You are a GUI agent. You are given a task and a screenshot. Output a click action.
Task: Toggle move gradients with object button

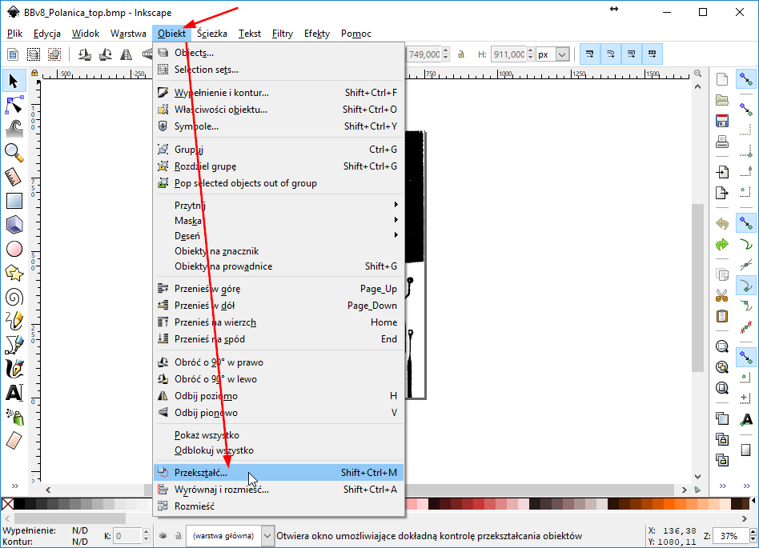click(631, 54)
